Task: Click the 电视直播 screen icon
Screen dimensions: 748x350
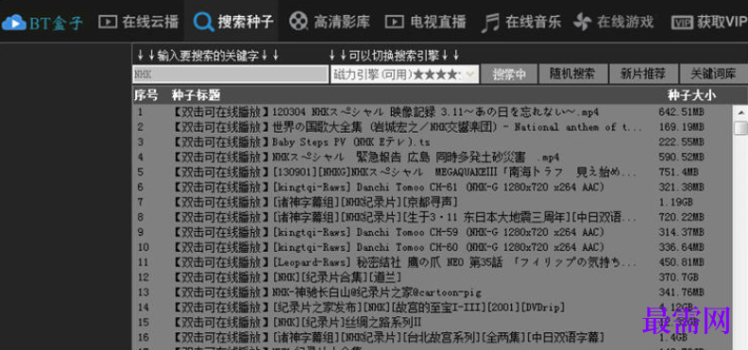Action: point(394,22)
